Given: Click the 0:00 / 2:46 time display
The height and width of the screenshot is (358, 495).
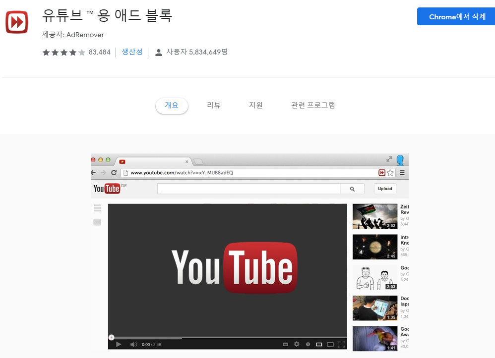Looking at the screenshot, I should click(152, 345).
